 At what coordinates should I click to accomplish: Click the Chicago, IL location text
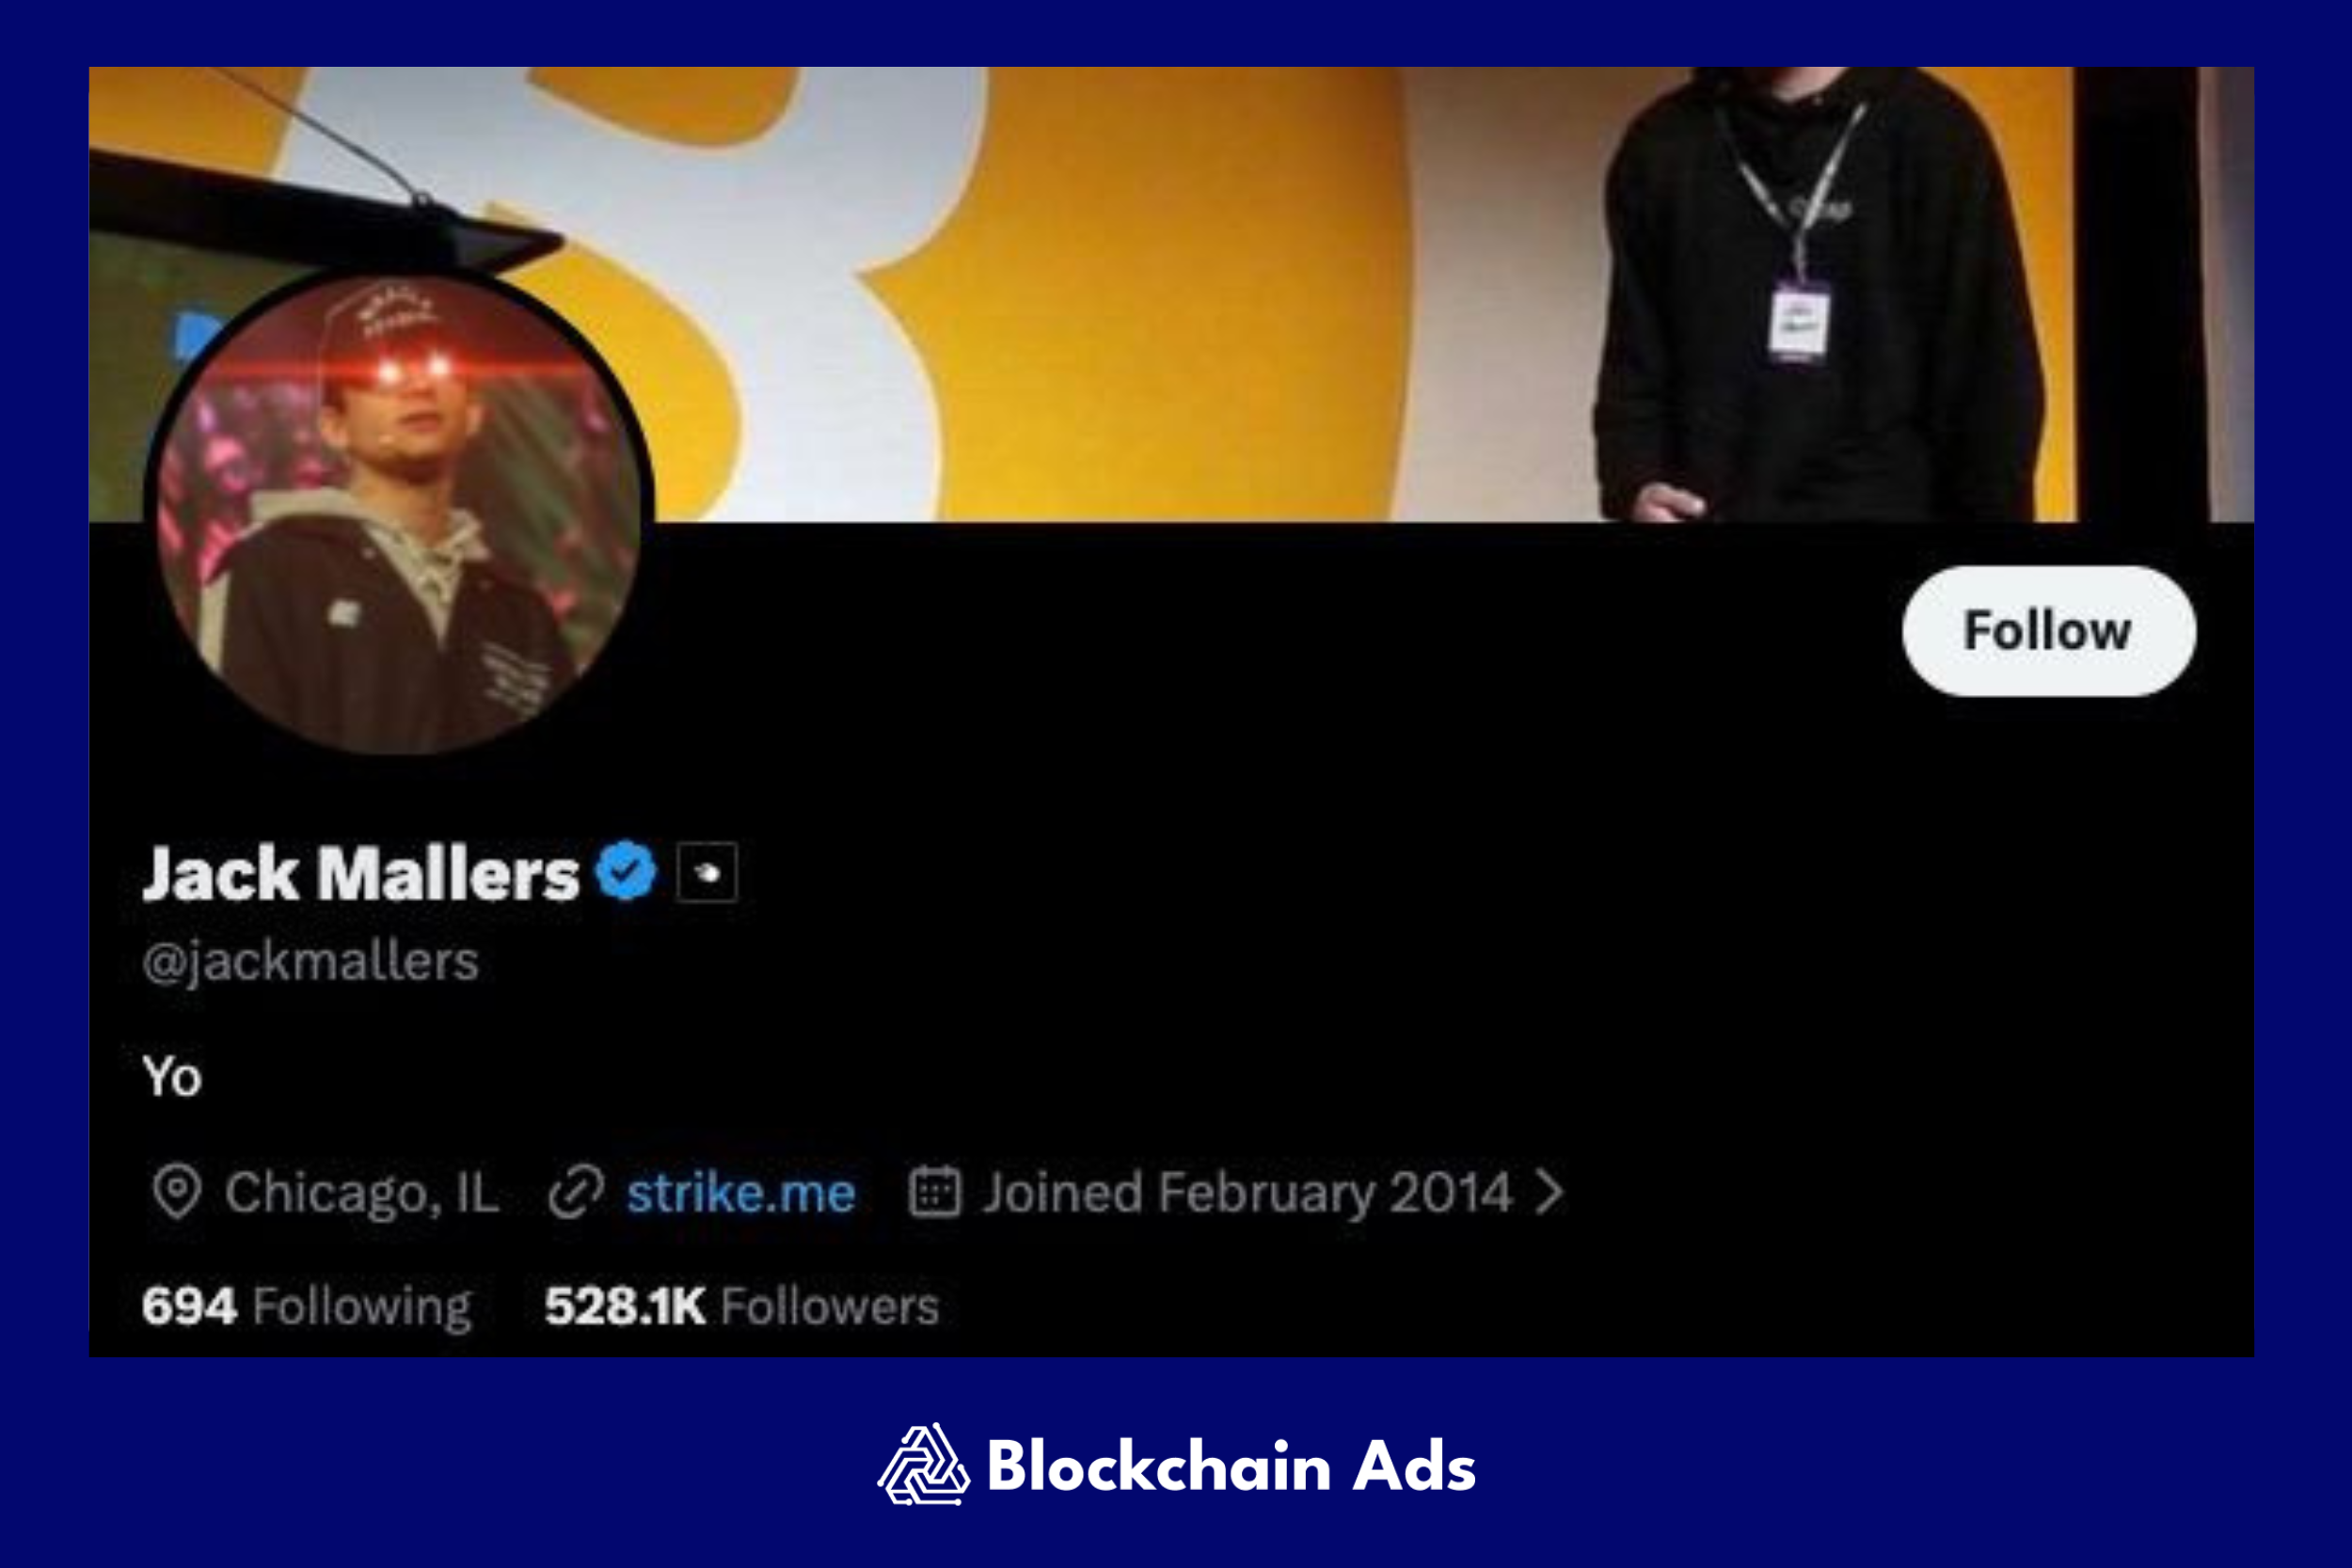pos(362,1192)
